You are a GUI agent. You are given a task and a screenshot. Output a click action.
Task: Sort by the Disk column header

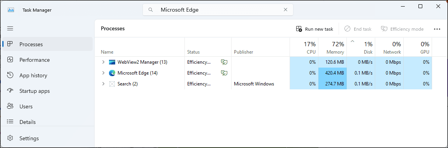click(361, 47)
